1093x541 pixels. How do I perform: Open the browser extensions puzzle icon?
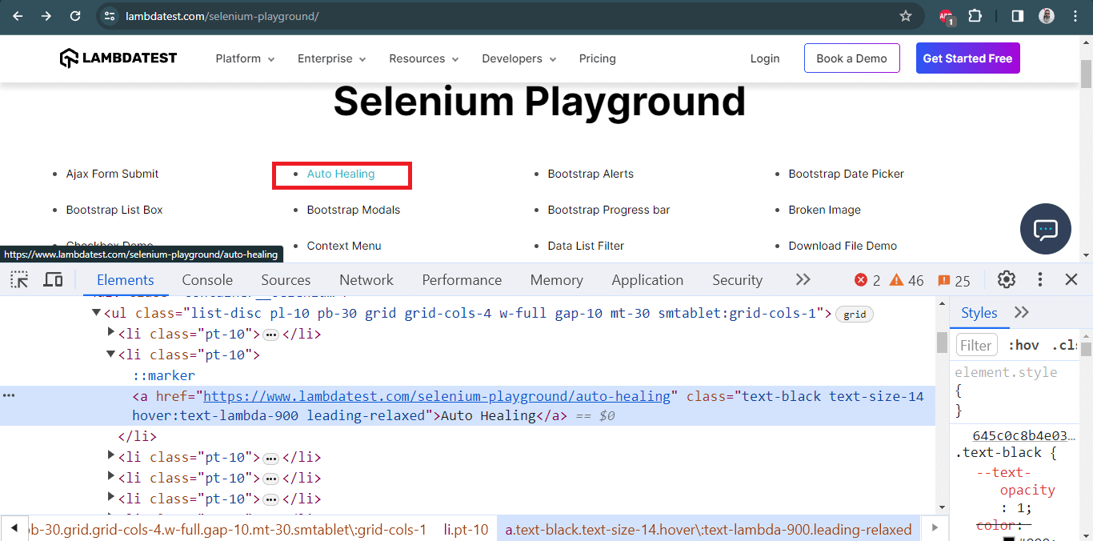(x=976, y=16)
